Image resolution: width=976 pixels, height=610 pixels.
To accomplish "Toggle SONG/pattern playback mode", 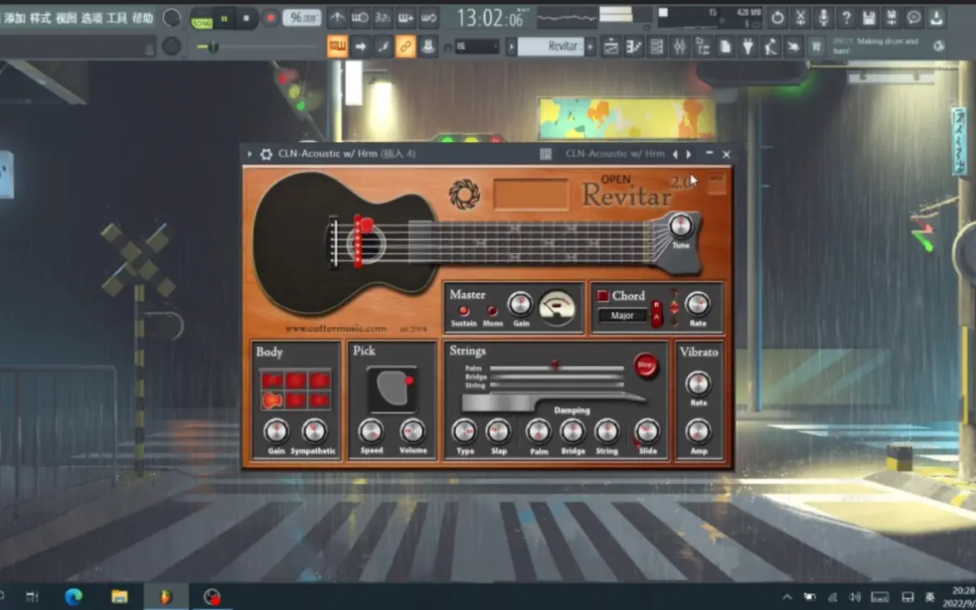I will click(x=201, y=18).
